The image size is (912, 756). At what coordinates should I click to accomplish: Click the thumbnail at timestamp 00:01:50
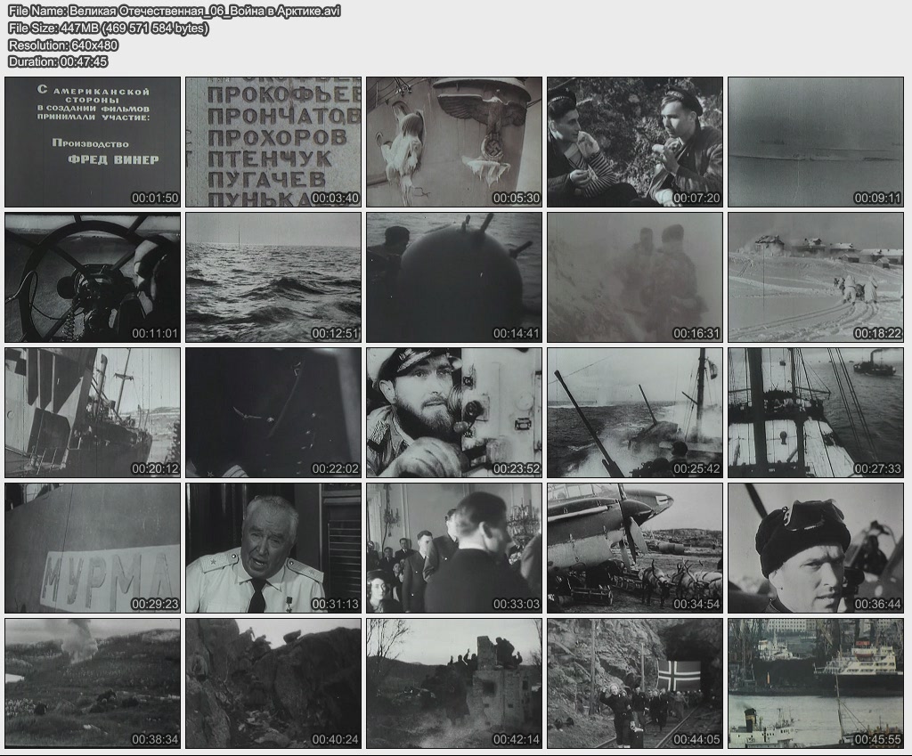(93, 142)
